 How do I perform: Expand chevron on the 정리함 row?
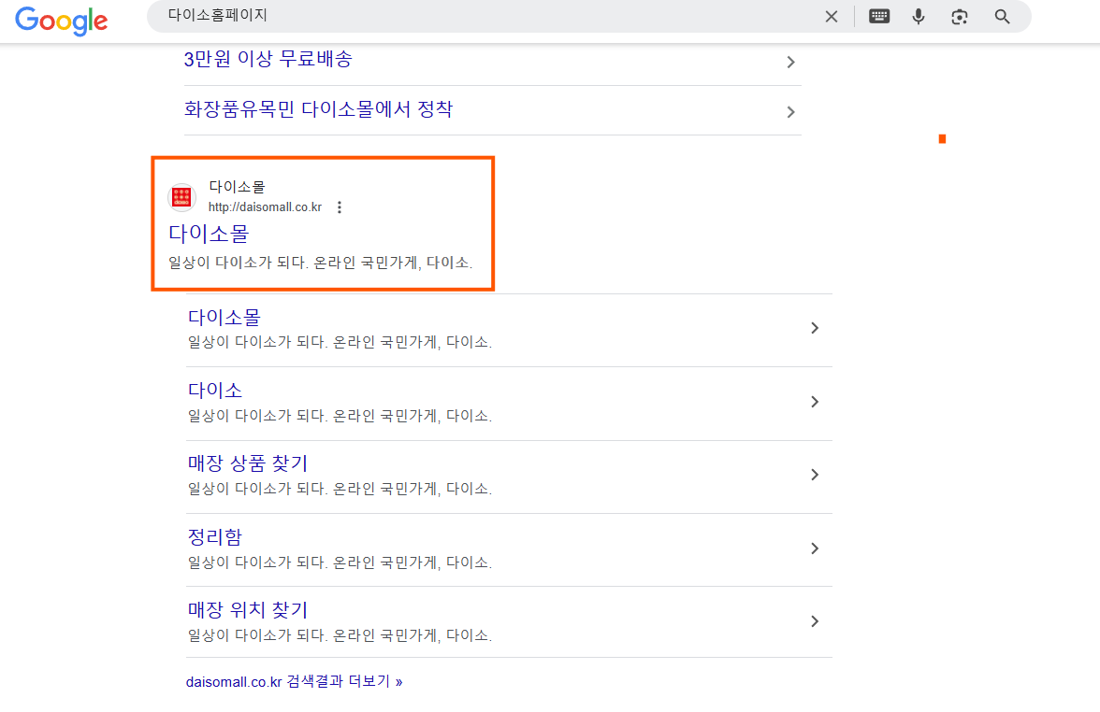(x=815, y=548)
